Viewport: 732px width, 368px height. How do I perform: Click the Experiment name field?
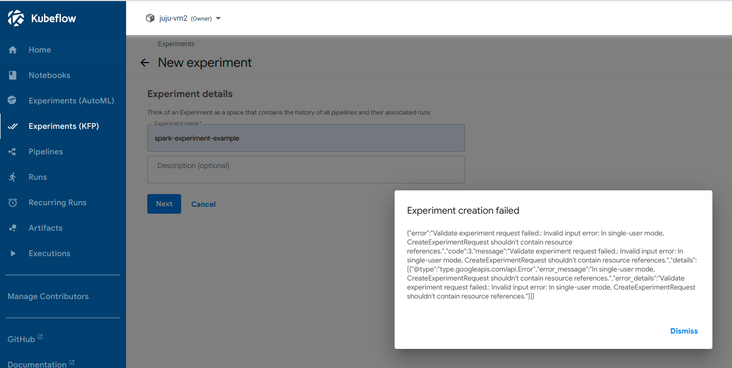coord(306,138)
